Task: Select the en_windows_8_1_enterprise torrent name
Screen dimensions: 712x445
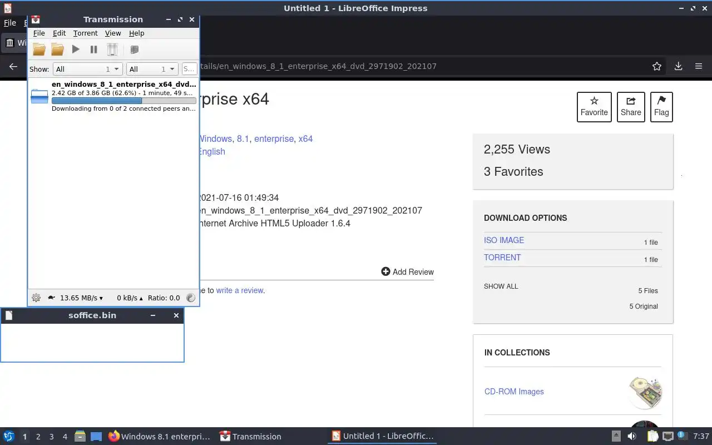Action: [123, 85]
